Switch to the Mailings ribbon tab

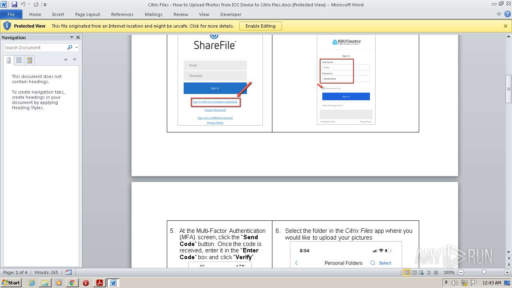coord(154,14)
